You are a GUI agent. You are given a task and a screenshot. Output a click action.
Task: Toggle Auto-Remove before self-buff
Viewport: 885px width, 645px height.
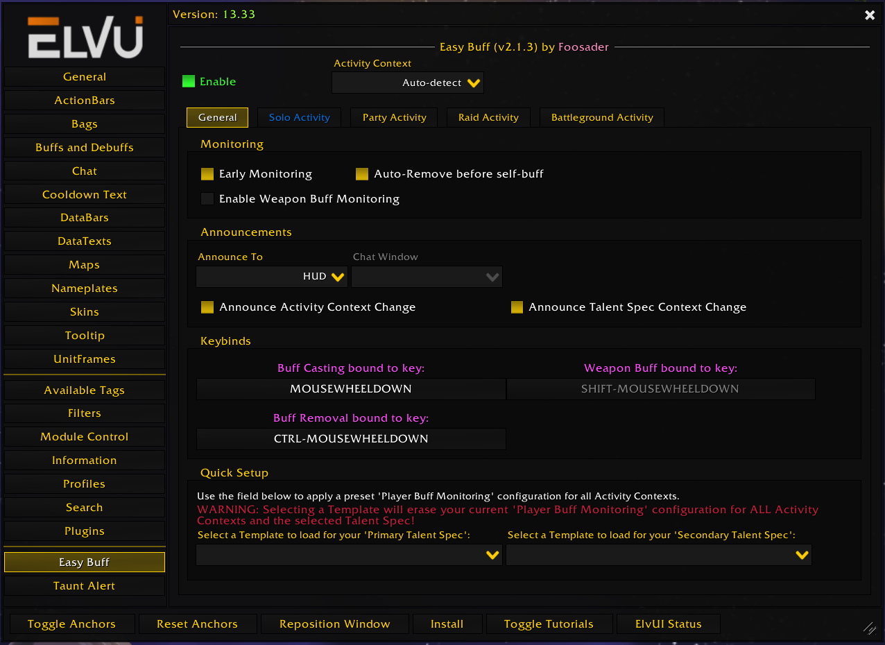pyautogui.click(x=362, y=174)
